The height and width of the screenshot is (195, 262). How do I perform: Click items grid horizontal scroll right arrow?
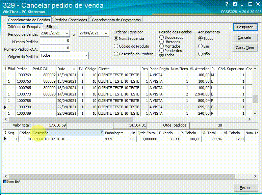click(x=255, y=176)
